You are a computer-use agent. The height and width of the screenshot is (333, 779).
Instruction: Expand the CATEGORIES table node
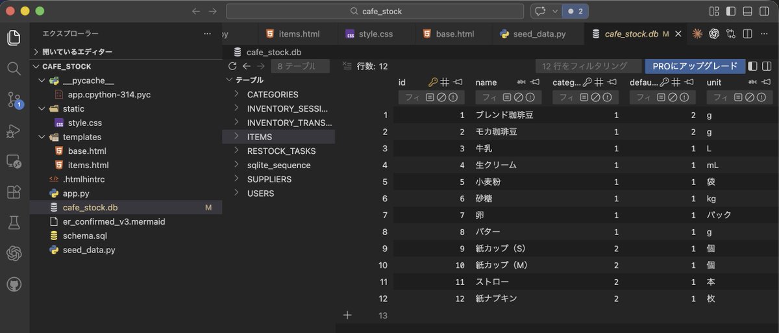tap(237, 94)
